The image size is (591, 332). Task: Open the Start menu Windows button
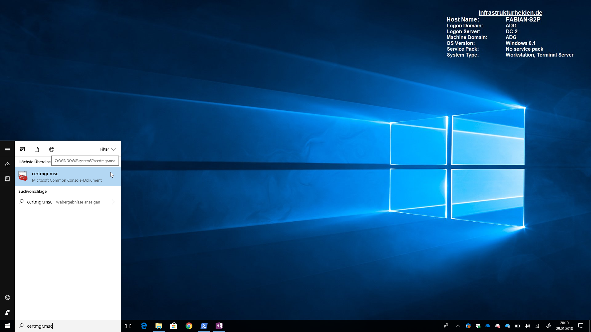(x=7, y=326)
